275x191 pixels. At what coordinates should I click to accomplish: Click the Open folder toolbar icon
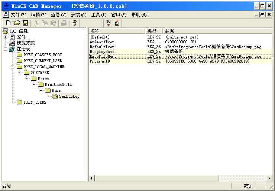[17, 23]
